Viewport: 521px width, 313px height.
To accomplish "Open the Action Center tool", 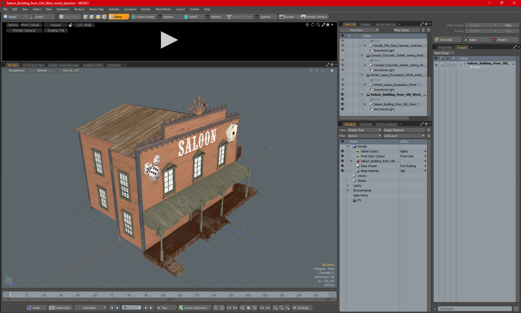I will click(x=143, y=17).
